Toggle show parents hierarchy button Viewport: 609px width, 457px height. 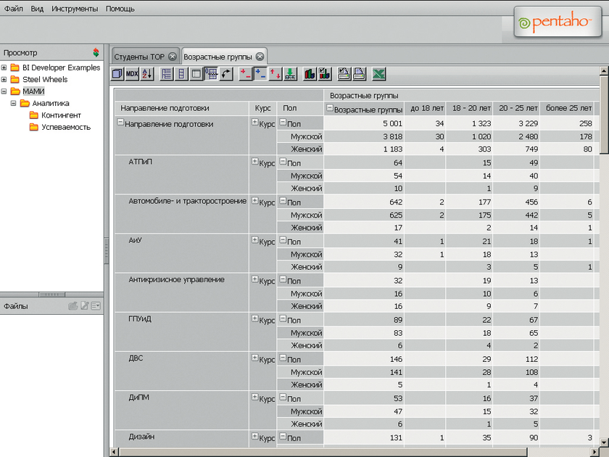pos(167,74)
